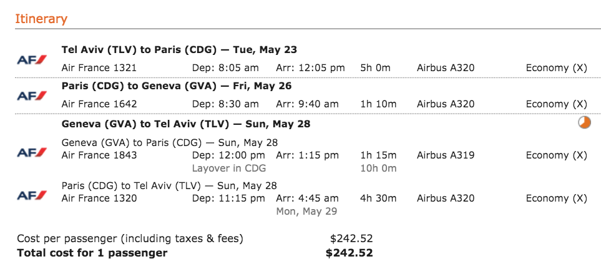Click Air France logo for flight 1642

[x=32, y=95]
